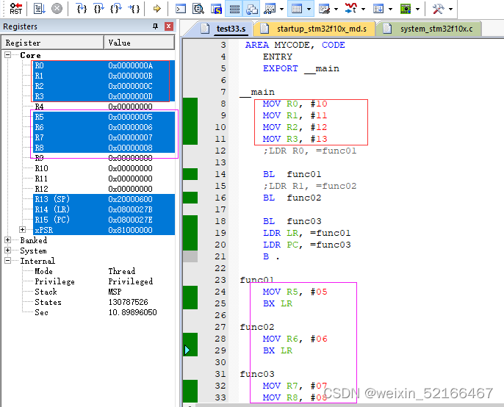This screenshot has height=407, width=504.
Task: Open the Disassembly window
Action: [x=198, y=9]
